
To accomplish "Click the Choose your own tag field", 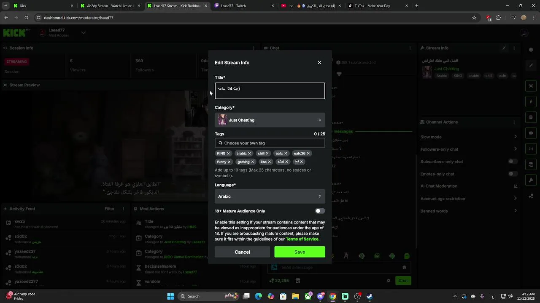I will pyautogui.click(x=270, y=143).
